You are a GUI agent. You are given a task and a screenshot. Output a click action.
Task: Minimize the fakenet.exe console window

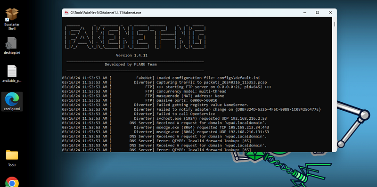coord(304,13)
